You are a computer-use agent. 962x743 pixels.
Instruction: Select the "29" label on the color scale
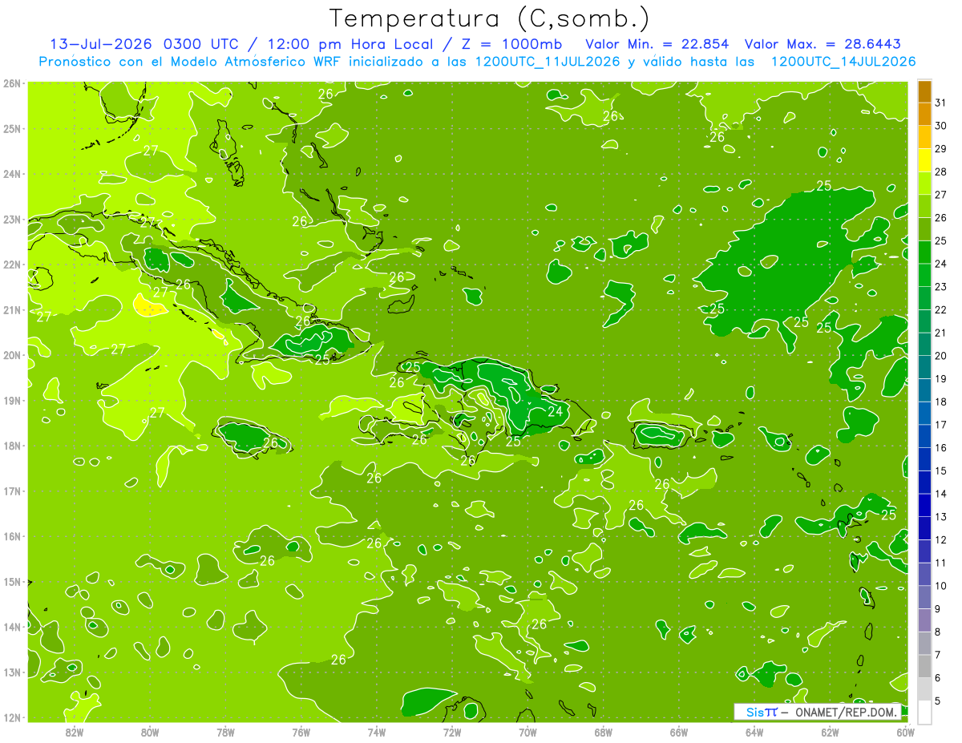941,149
